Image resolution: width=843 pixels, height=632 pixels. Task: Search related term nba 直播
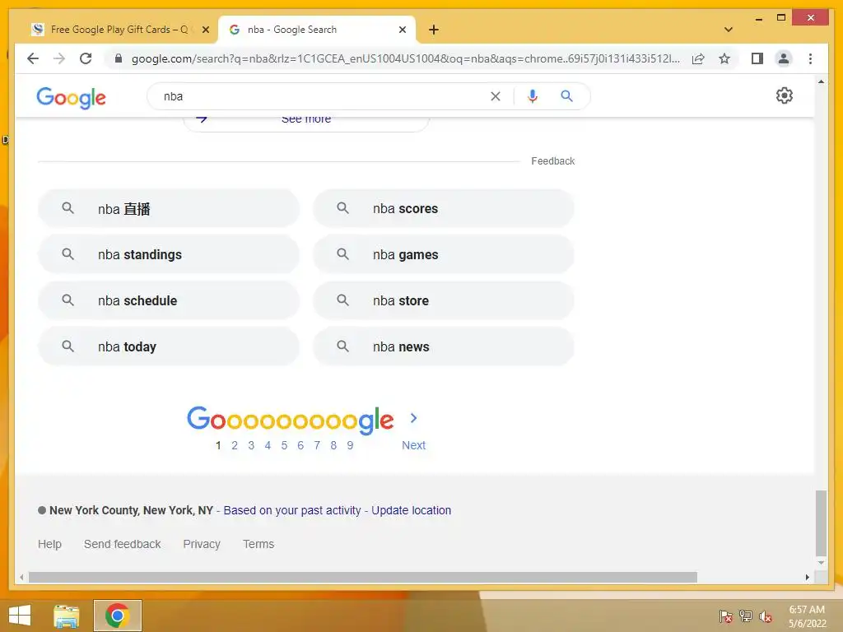point(168,208)
